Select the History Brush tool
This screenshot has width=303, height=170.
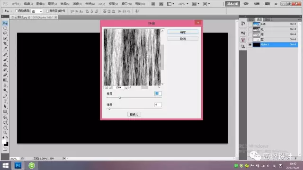tap(5, 70)
